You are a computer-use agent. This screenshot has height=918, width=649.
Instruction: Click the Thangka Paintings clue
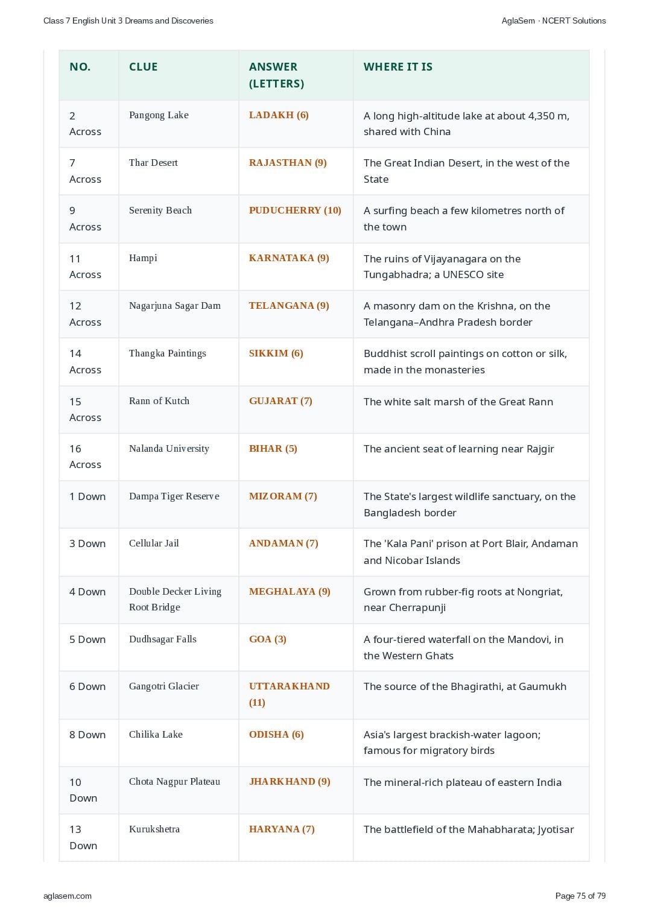(x=168, y=353)
